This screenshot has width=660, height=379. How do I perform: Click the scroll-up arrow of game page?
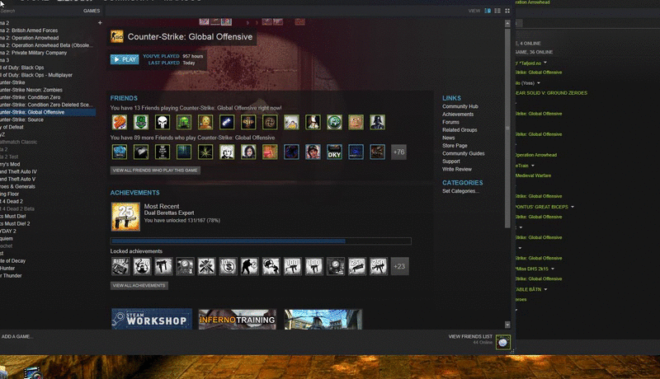(507, 24)
